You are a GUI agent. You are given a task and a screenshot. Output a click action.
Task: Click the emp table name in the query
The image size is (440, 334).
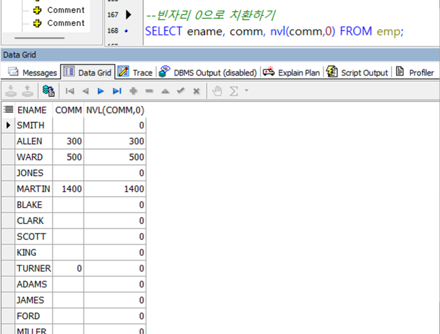coord(388,31)
